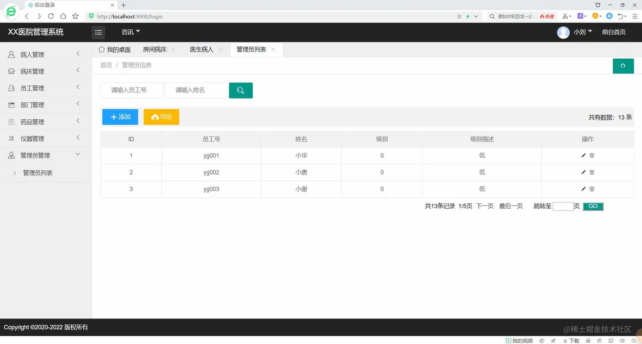
Task: Click the green site security shield icon
Action: (91, 16)
